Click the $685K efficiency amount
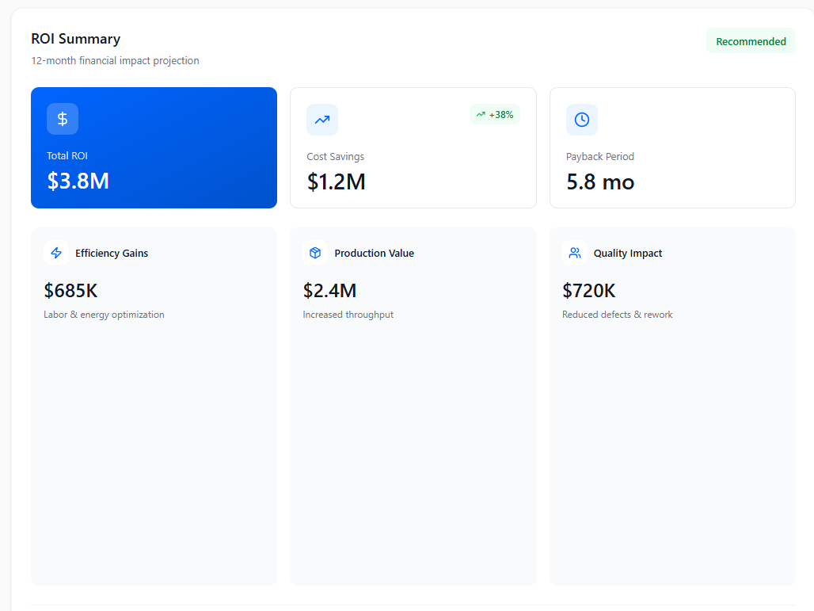This screenshot has width=814, height=611. [x=70, y=291]
